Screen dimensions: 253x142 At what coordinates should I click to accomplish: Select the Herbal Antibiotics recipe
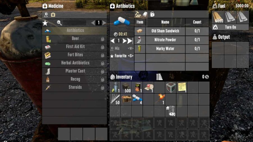click(74, 63)
